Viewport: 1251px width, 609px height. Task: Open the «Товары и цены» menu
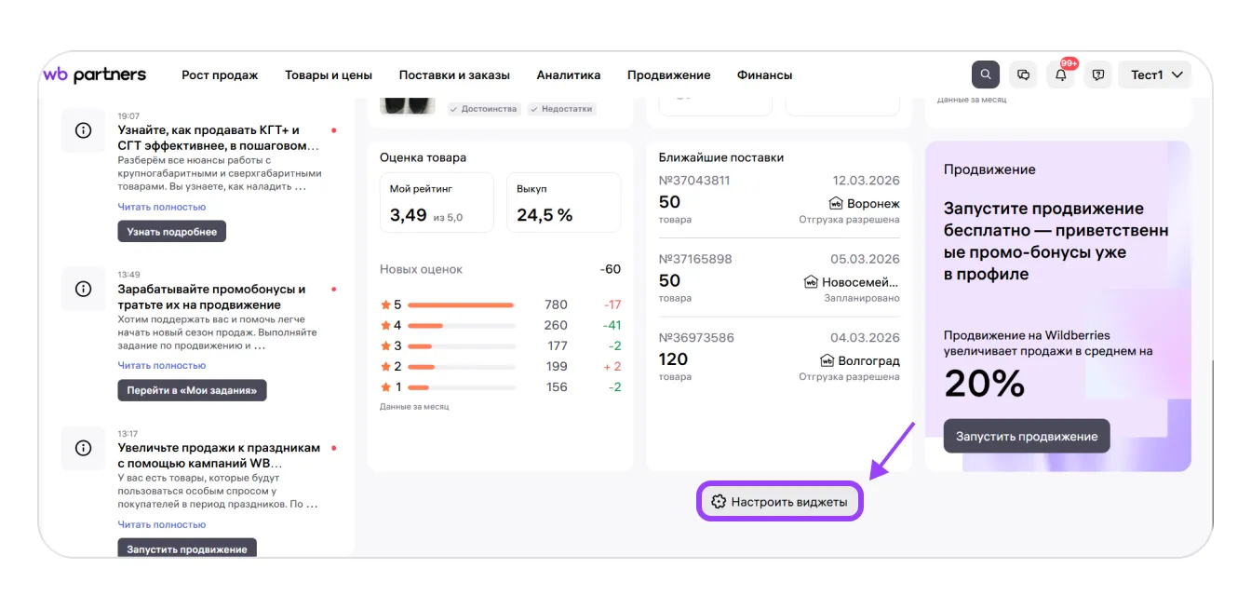[329, 75]
